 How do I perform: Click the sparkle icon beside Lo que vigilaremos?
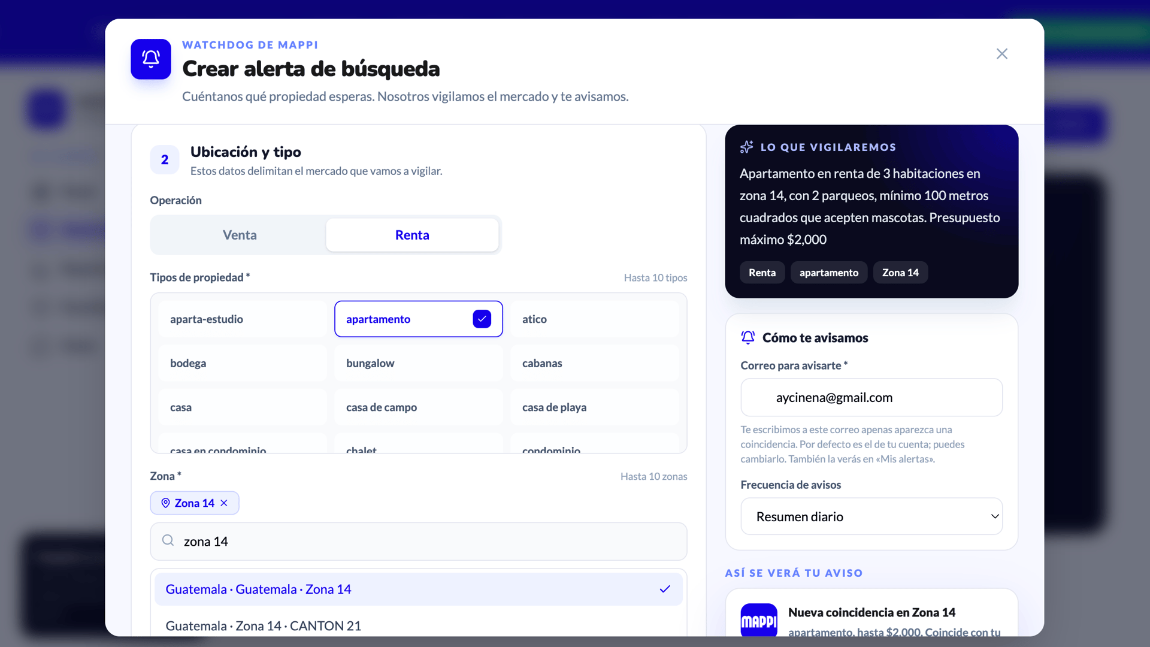click(746, 147)
